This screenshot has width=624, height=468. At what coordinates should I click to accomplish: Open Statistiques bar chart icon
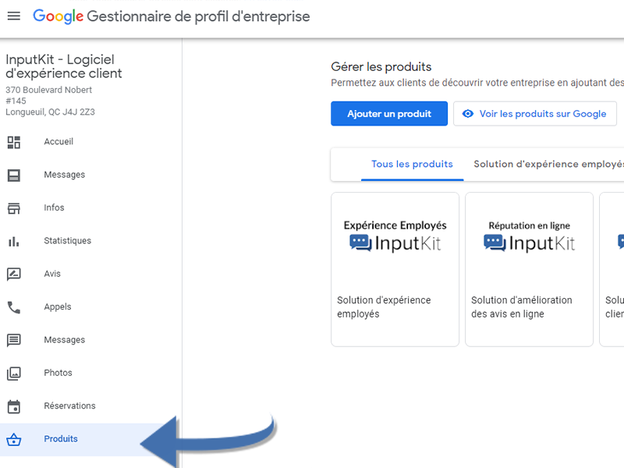[x=14, y=241]
